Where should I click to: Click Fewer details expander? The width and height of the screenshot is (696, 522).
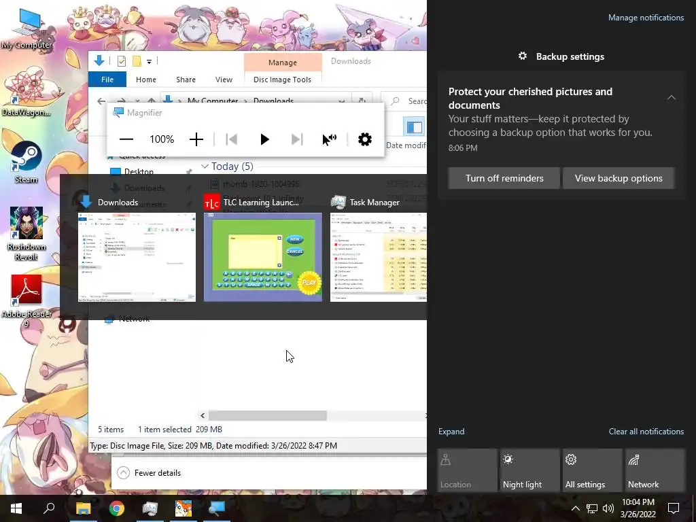pos(149,473)
